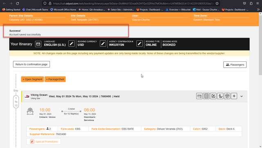Open the Getting Started bookmark
The width and height of the screenshot is (262, 148).
pos(11,9)
